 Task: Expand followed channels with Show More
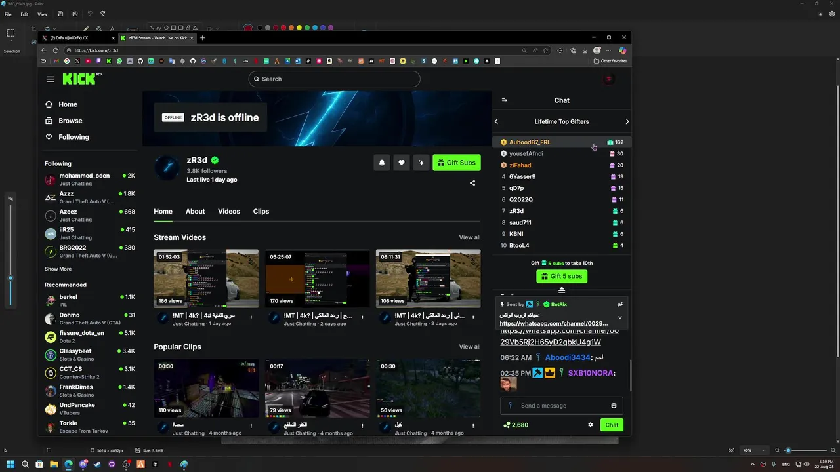coord(58,269)
